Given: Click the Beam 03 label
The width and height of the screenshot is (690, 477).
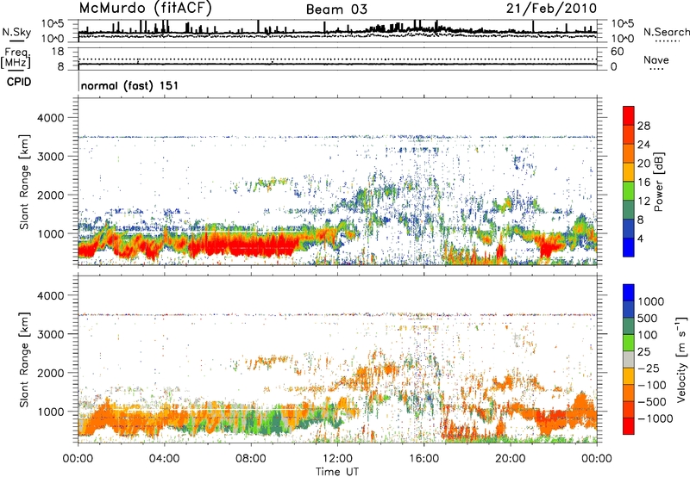Looking at the screenshot, I should (x=336, y=9).
